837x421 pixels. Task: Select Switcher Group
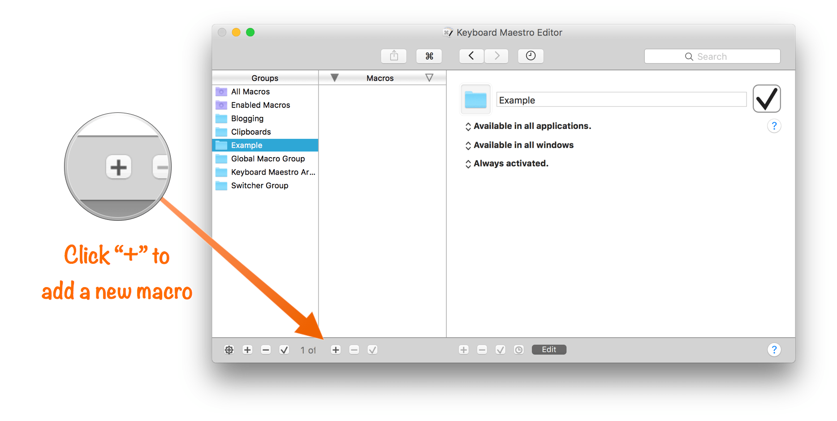(265, 186)
